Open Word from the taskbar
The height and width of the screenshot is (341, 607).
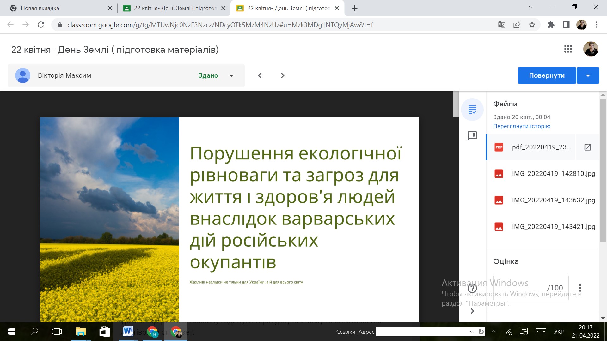click(x=128, y=332)
